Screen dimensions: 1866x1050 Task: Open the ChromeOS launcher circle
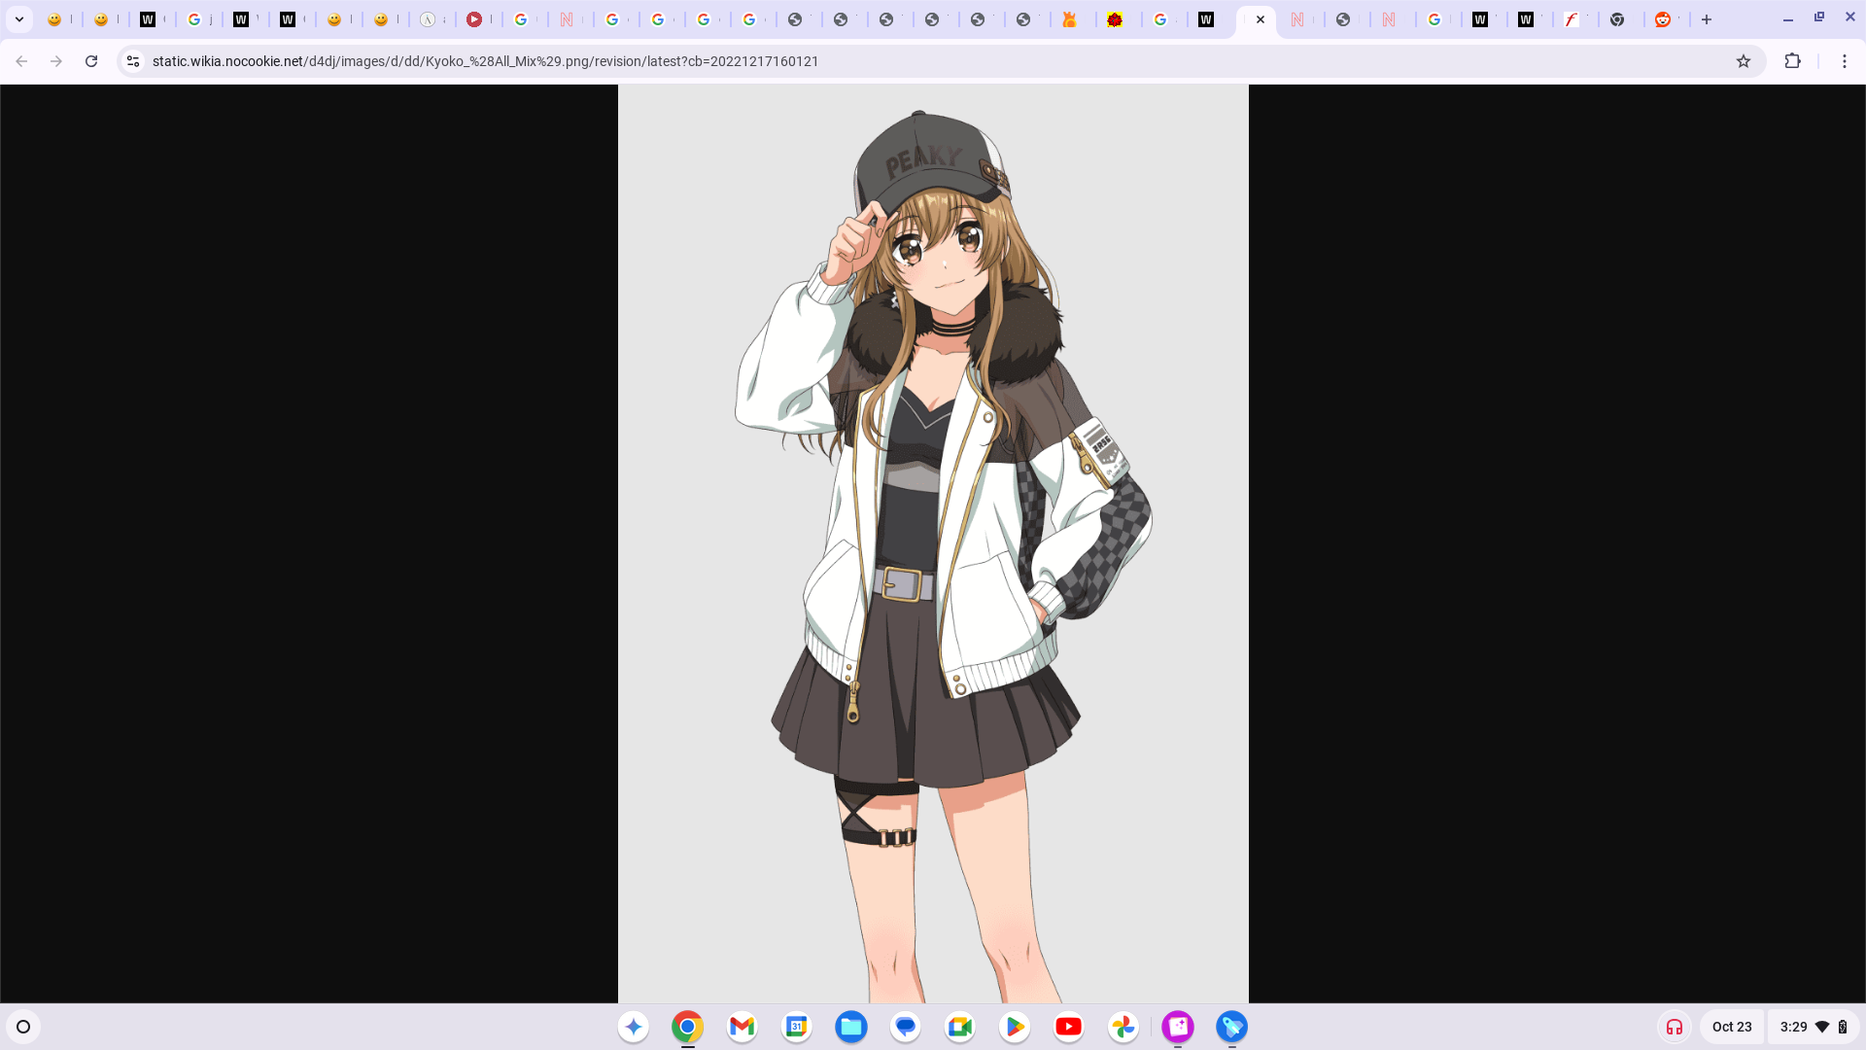23,1027
